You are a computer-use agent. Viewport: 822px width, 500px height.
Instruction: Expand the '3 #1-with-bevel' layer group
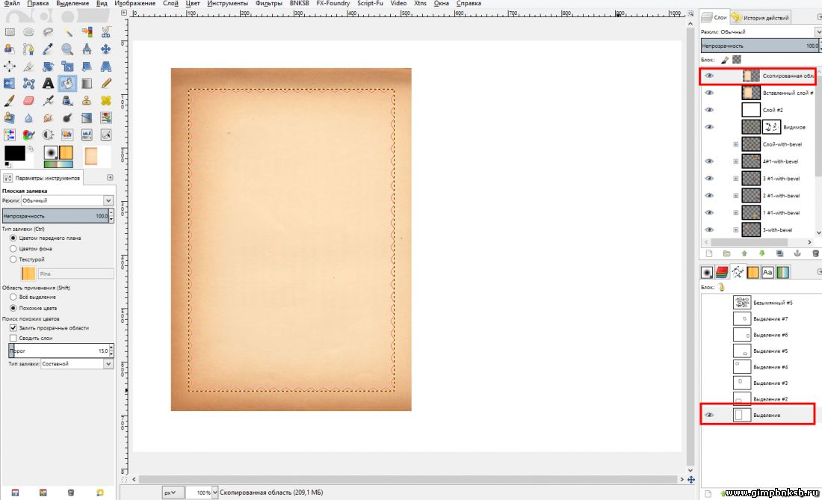coord(735,179)
